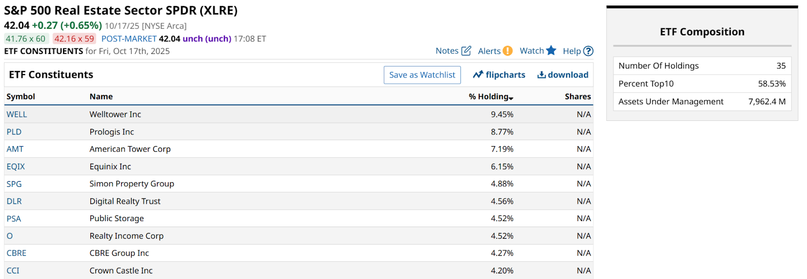Click the flipcharts chart icon

(x=478, y=75)
